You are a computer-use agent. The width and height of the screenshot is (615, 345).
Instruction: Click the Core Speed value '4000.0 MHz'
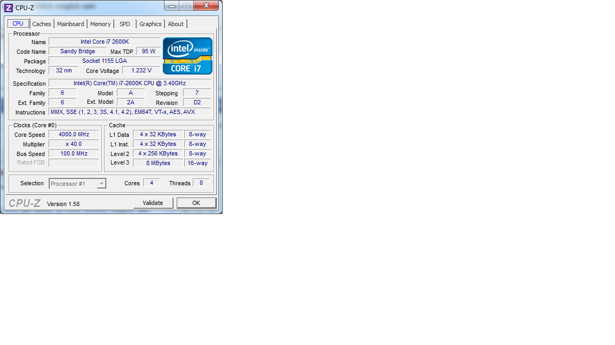coord(74,134)
